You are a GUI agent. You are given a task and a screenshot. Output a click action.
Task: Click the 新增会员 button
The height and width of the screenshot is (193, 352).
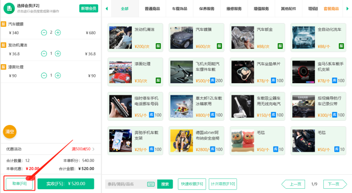(88, 8)
